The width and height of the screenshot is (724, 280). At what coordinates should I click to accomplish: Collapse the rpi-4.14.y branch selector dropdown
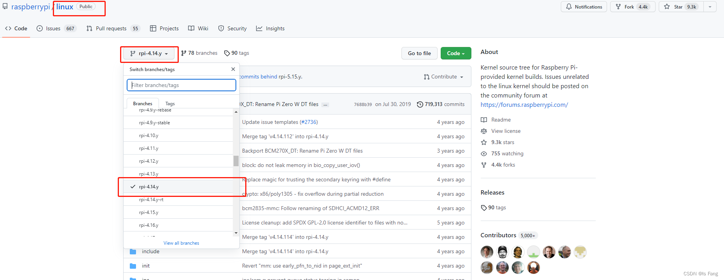149,54
